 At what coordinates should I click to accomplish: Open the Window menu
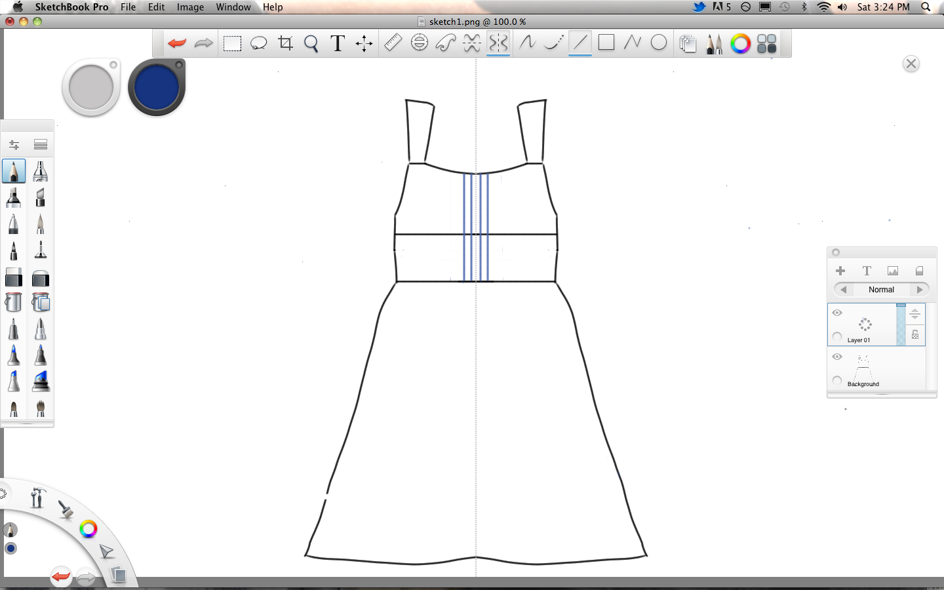pos(233,7)
